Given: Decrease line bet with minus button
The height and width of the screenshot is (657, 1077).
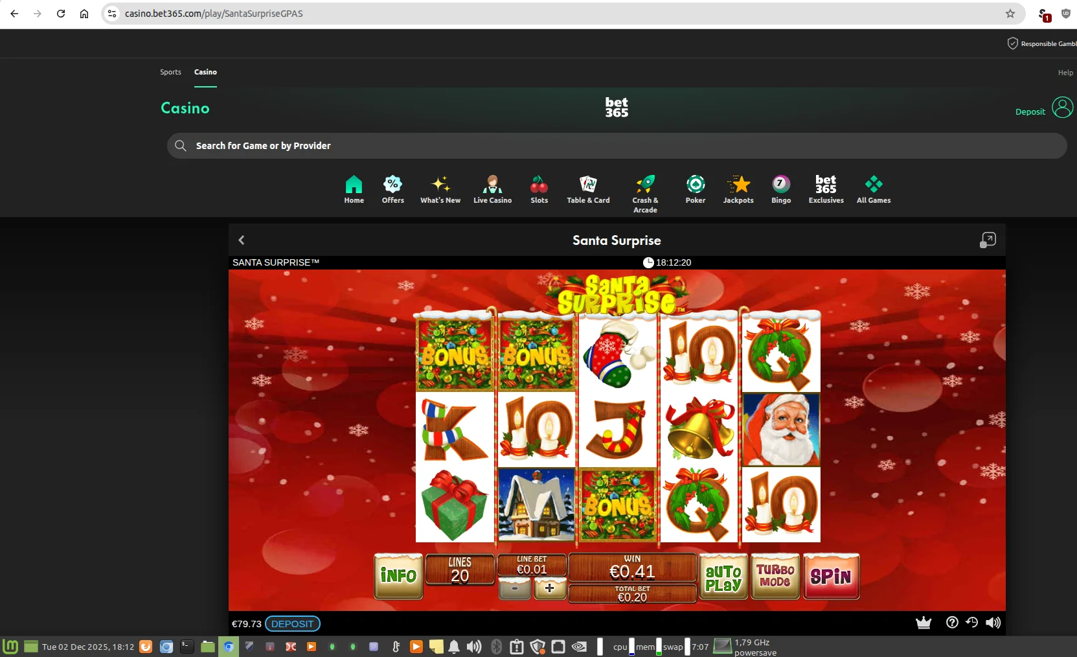Looking at the screenshot, I should (x=515, y=588).
